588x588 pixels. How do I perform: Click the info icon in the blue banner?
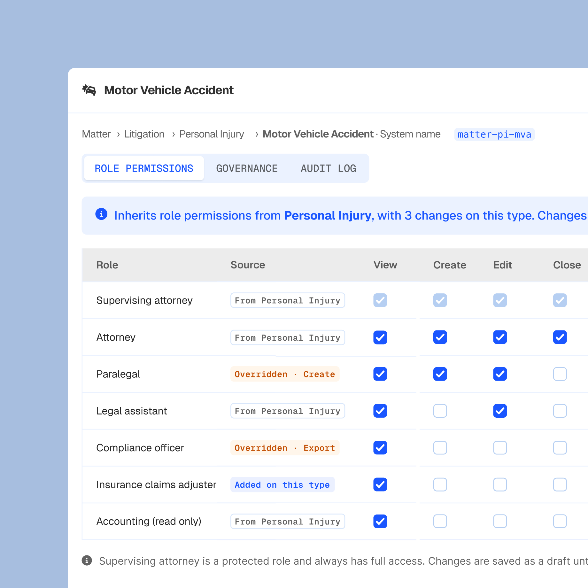(x=101, y=214)
